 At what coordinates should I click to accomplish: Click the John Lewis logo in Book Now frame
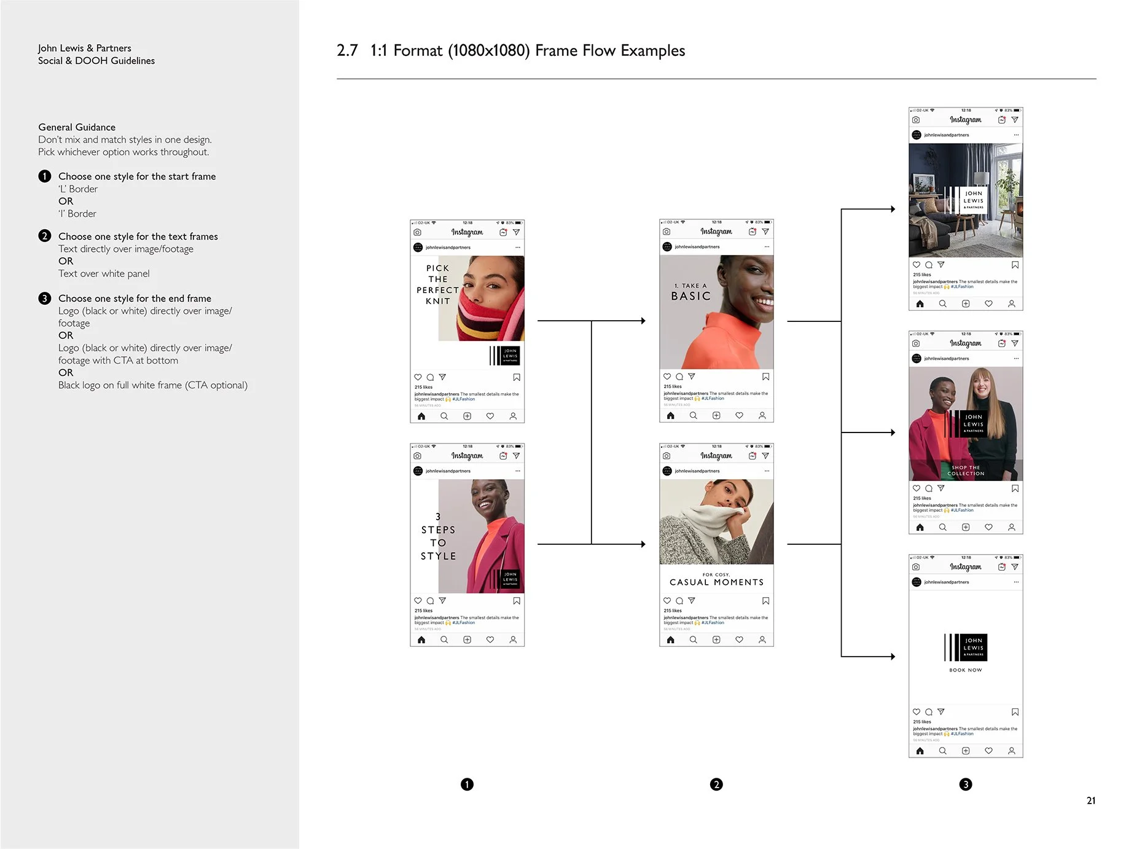coord(966,648)
